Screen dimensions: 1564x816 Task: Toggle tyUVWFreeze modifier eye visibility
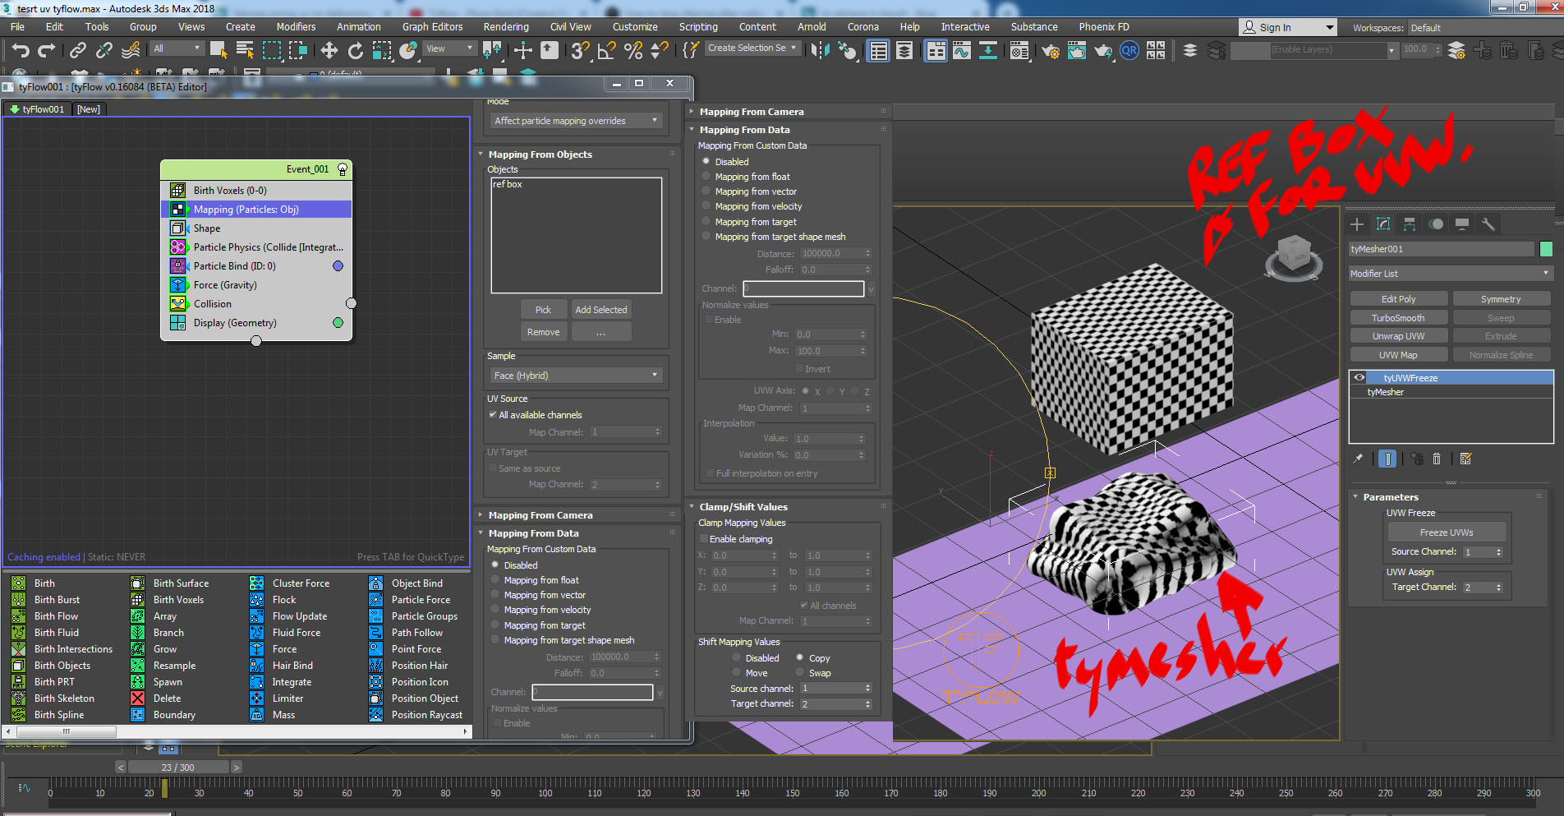(x=1359, y=378)
